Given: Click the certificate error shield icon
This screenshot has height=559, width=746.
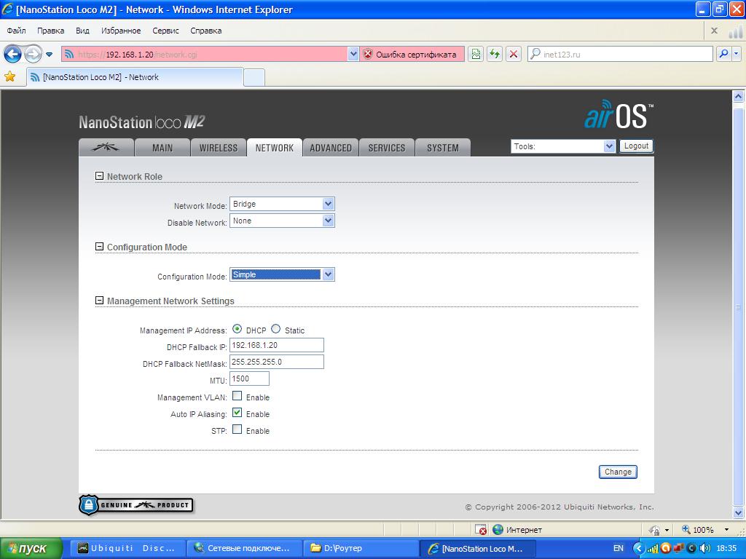Looking at the screenshot, I should click(368, 54).
